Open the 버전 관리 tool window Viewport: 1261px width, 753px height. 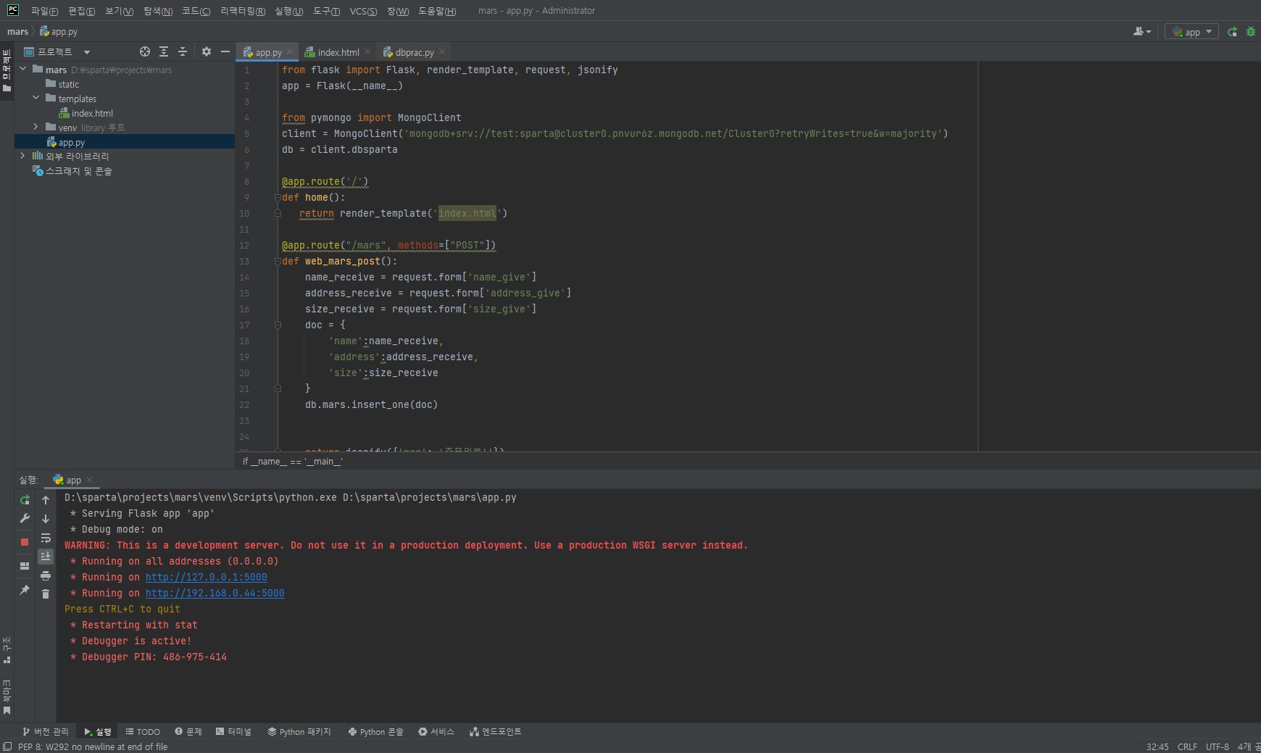tap(45, 731)
